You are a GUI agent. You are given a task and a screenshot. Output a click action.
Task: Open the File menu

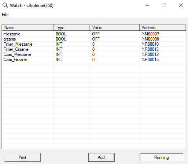pos(5,15)
